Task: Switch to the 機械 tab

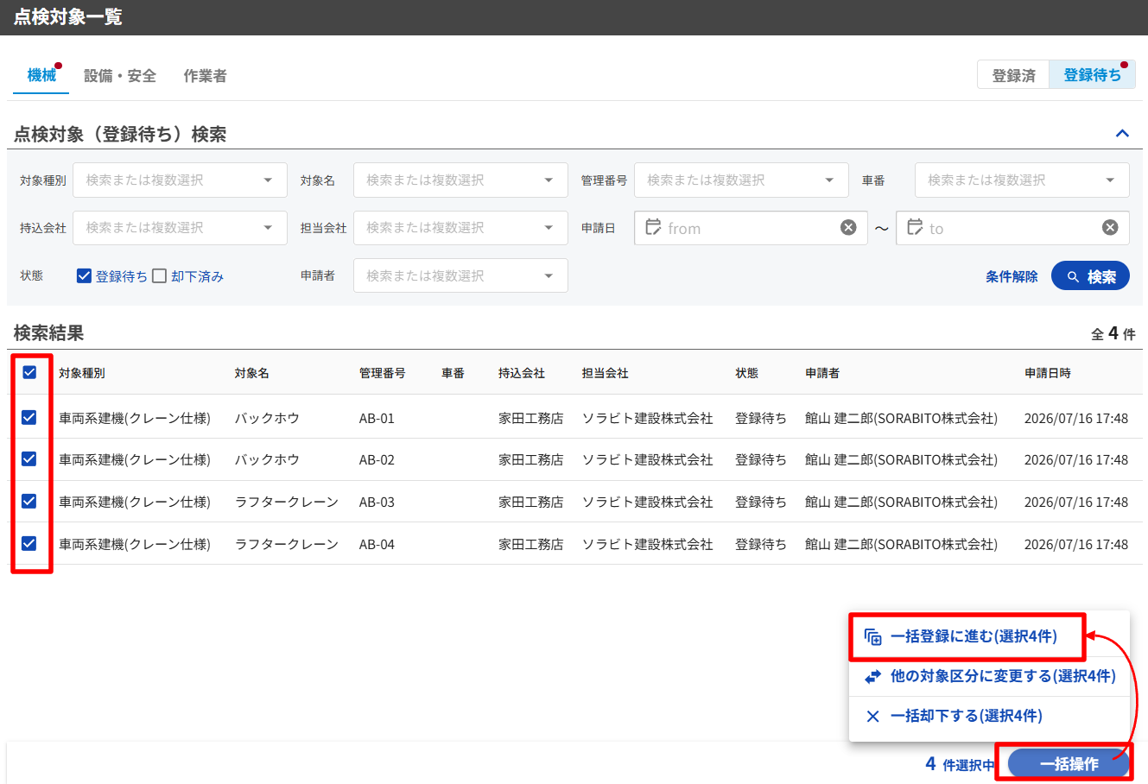Action: click(x=41, y=75)
